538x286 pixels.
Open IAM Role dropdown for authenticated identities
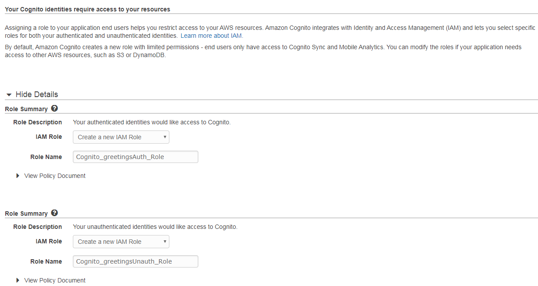click(x=121, y=137)
